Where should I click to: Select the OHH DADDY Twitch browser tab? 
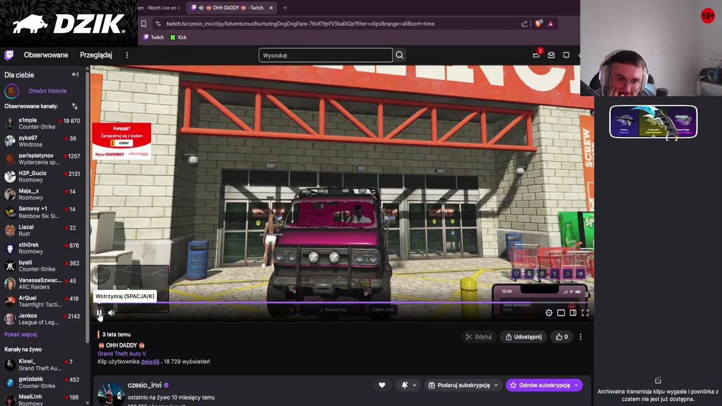(231, 8)
